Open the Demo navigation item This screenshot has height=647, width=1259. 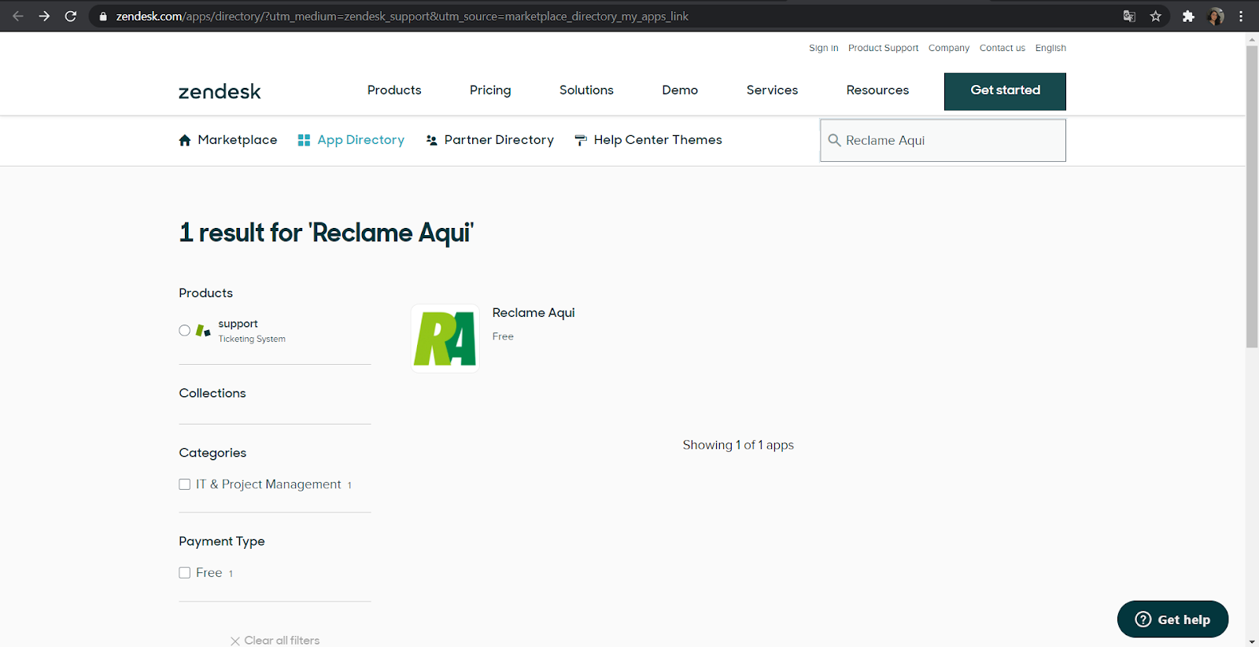pos(680,90)
